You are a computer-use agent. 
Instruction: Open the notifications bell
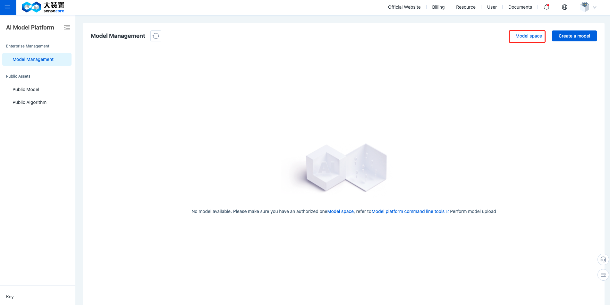point(546,7)
